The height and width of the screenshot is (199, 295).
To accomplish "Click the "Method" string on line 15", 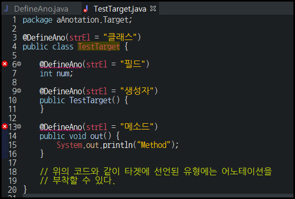I will point(154,145).
